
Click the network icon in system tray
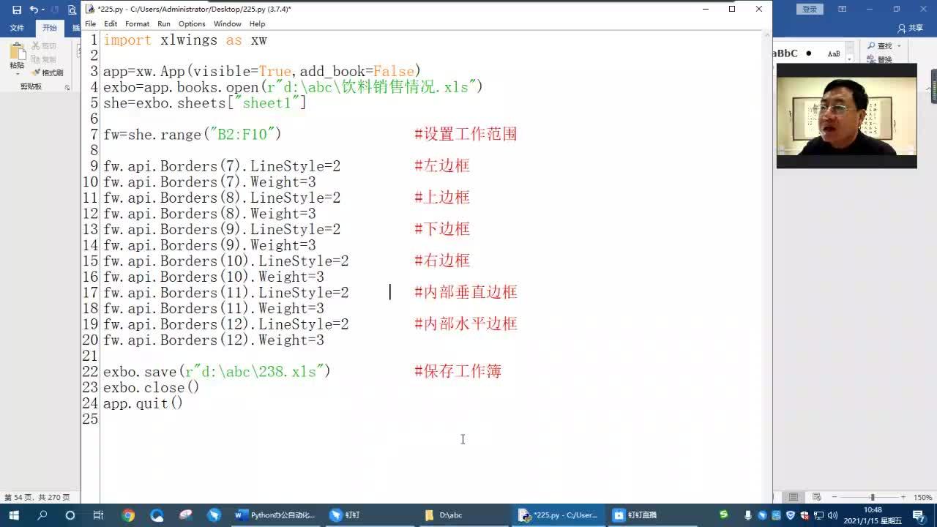[x=818, y=515]
